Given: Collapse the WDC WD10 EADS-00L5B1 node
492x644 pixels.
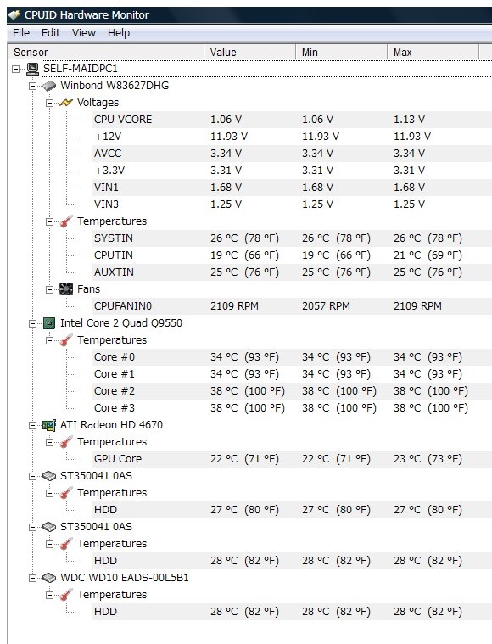Looking at the screenshot, I should (x=32, y=579).
